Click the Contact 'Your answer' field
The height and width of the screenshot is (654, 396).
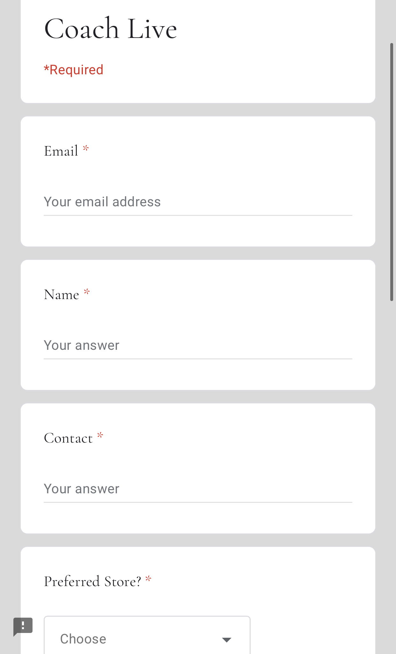point(198,489)
